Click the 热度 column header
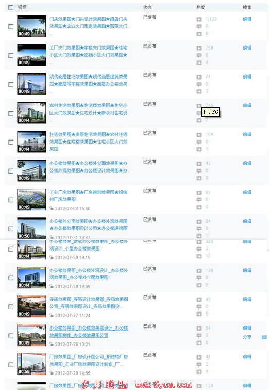Screen dimensions: 271x390 tap(200, 7)
